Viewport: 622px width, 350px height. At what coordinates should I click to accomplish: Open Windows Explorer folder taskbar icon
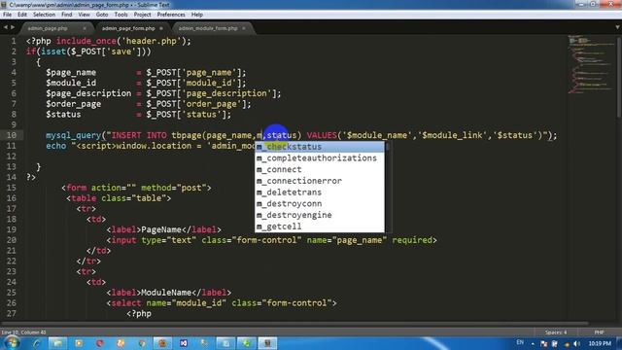coord(58,343)
